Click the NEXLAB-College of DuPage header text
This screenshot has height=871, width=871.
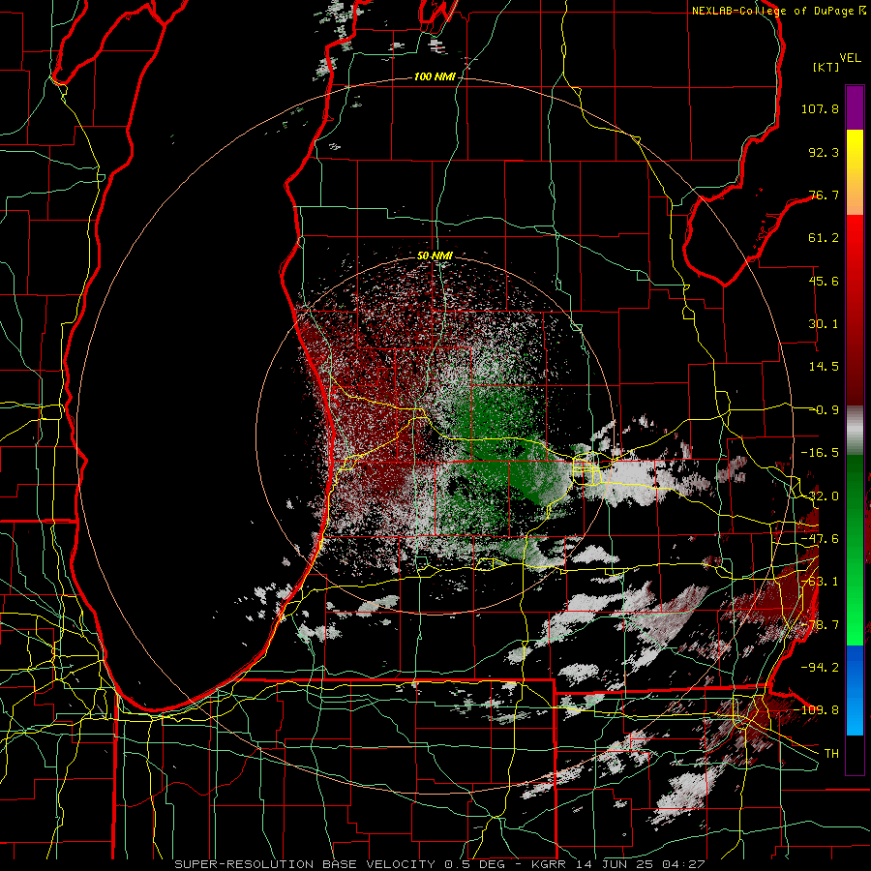tap(779, 11)
